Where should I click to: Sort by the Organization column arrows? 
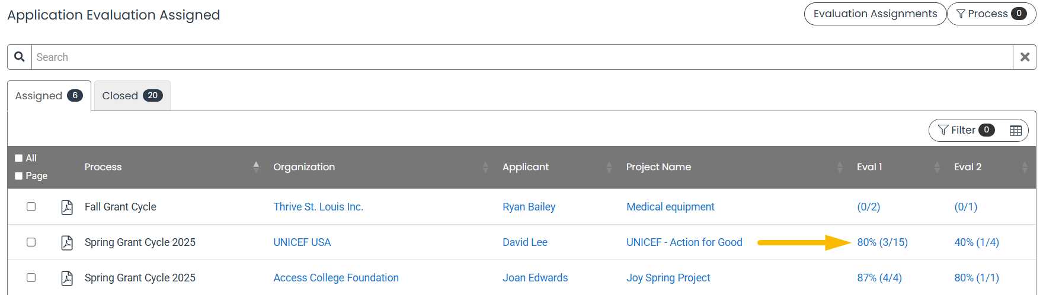pyautogui.click(x=485, y=167)
